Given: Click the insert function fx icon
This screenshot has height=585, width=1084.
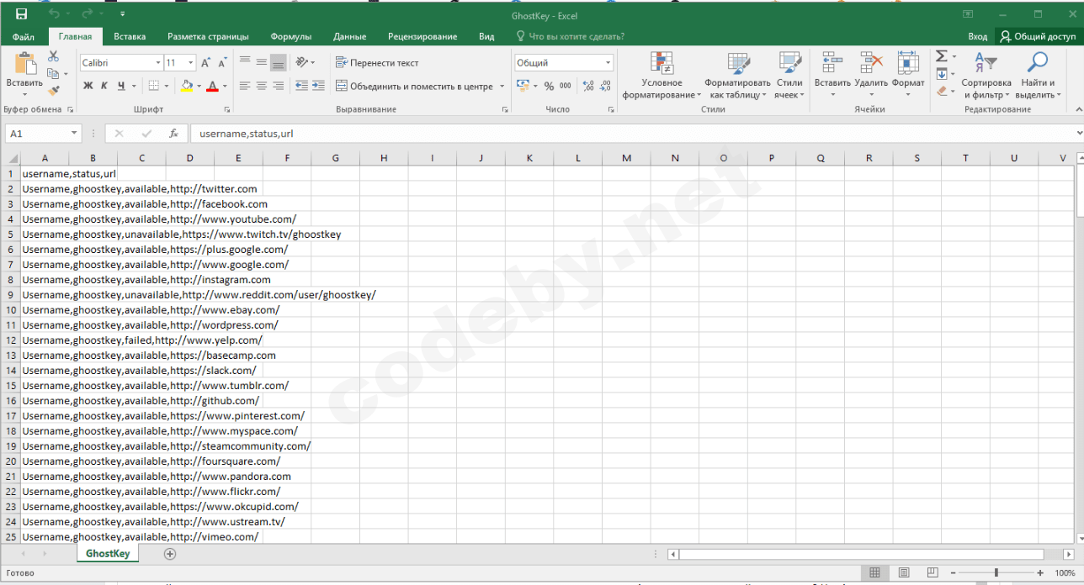Looking at the screenshot, I should pos(173,134).
